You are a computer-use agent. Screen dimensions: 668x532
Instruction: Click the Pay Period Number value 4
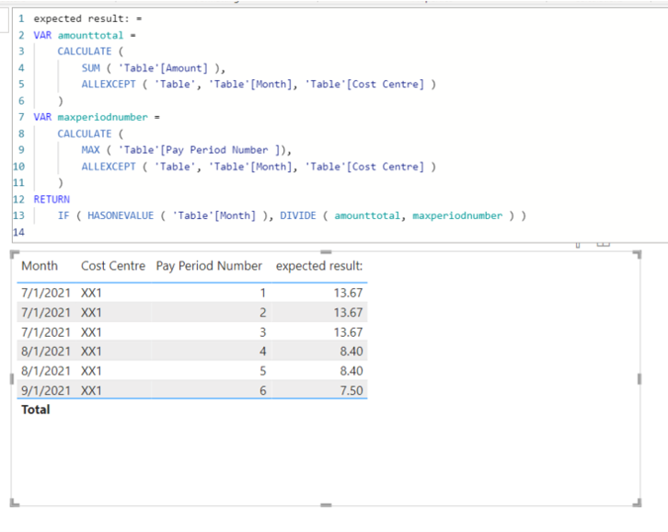coord(263,352)
